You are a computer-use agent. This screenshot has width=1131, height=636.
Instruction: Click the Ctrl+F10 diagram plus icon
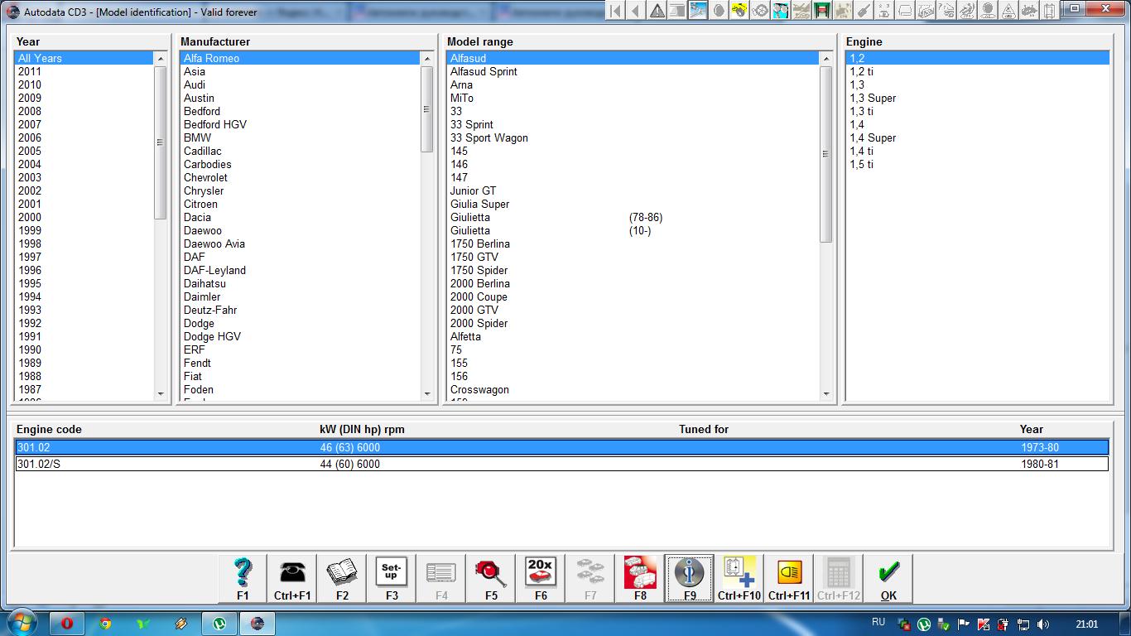coord(739,578)
